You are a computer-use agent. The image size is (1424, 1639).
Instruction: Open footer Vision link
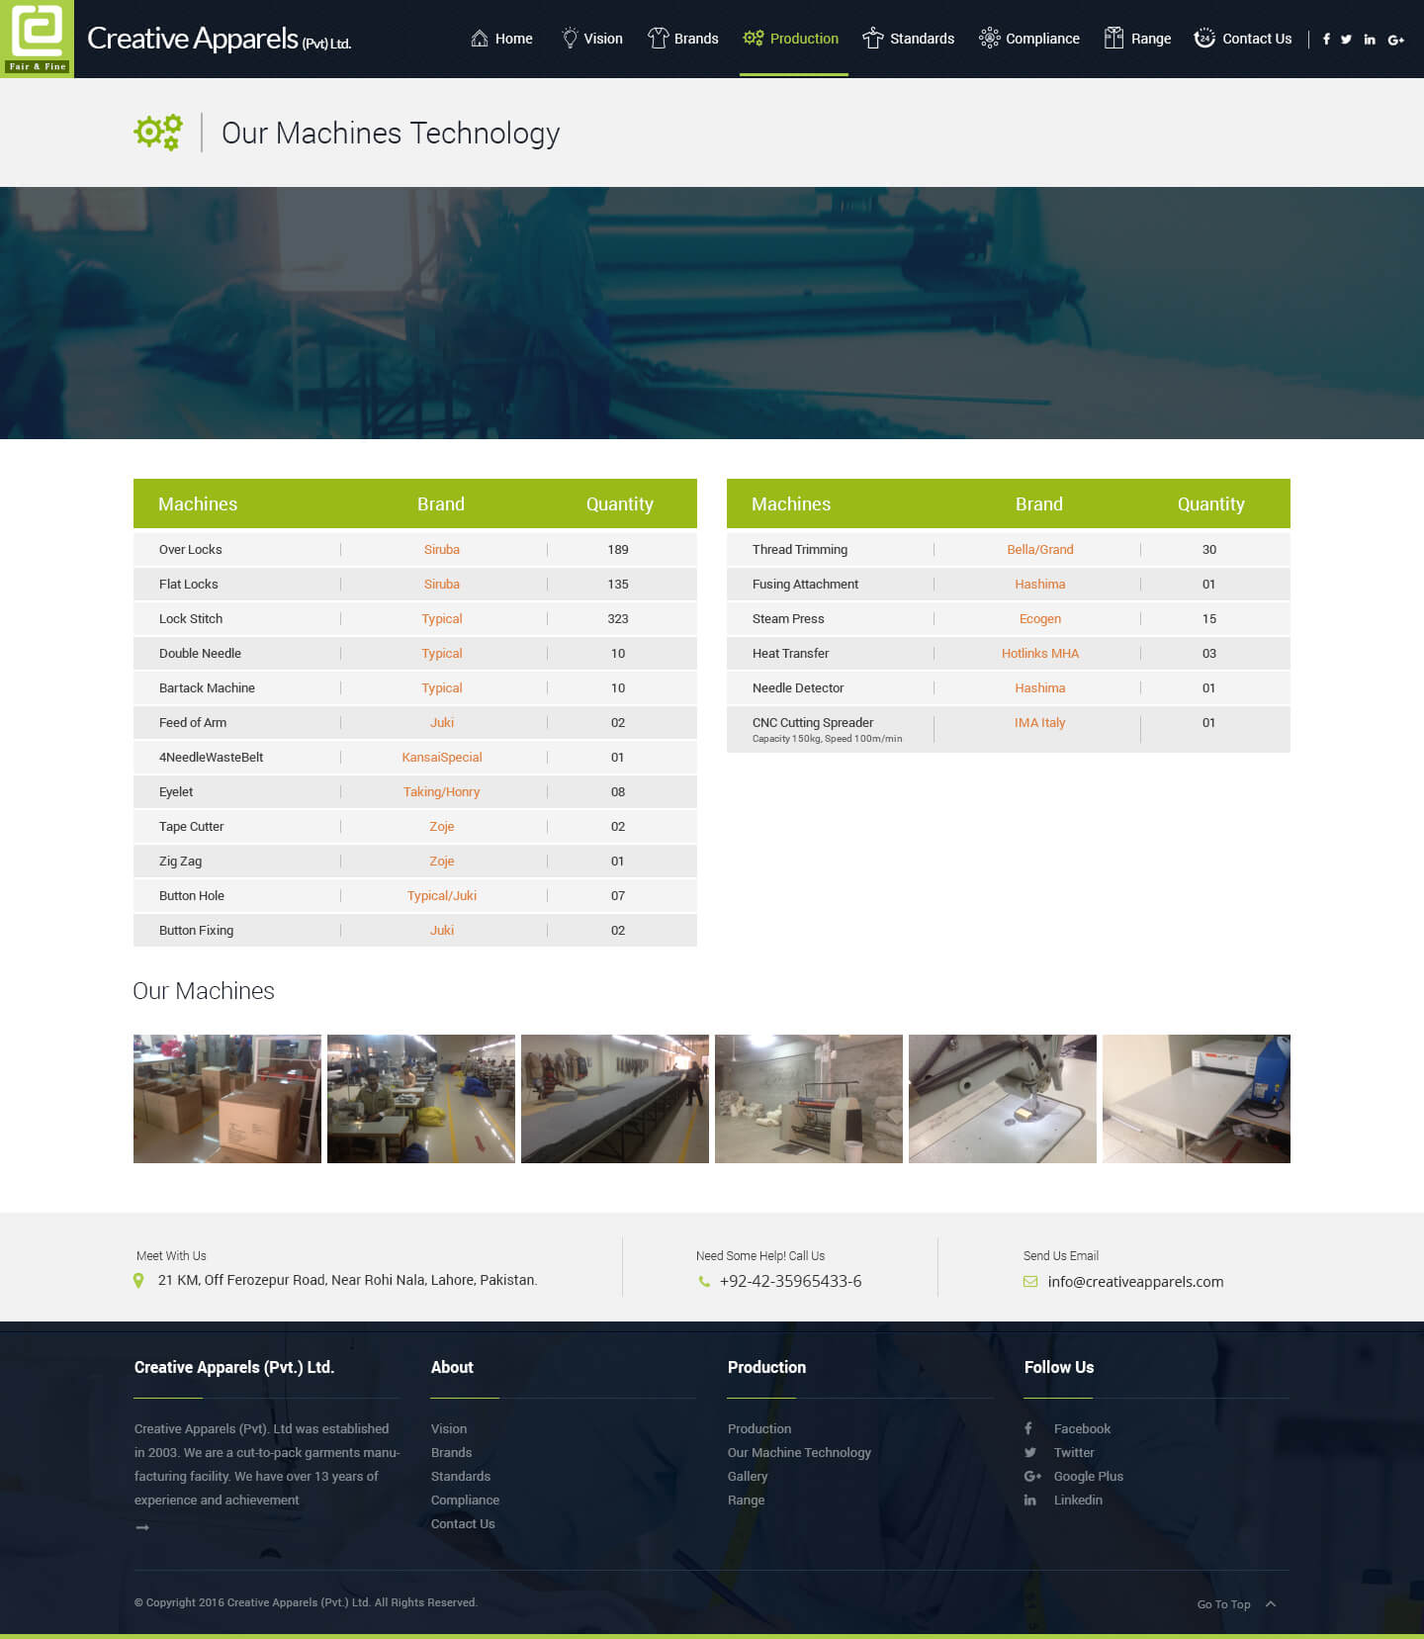[449, 1428]
